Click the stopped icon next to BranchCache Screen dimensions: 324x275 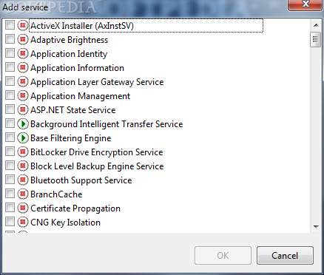(x=23, y=194)
